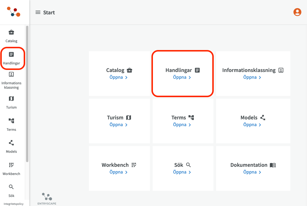
Task: Open Handlingar from the sidebar
Action: 11,58
